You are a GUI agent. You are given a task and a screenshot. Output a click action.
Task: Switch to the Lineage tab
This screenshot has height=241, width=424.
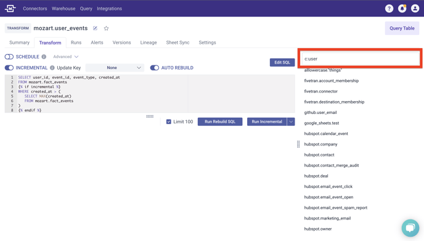pos(149,43)
